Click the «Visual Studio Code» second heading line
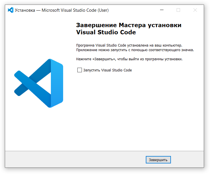Screen dimensions: 210x174 (x=106, y=33)
